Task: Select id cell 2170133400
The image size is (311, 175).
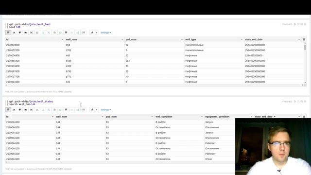Action: tap(13, 66)
